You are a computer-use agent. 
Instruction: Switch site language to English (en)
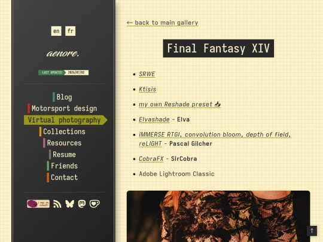click(x=56, y=31)
